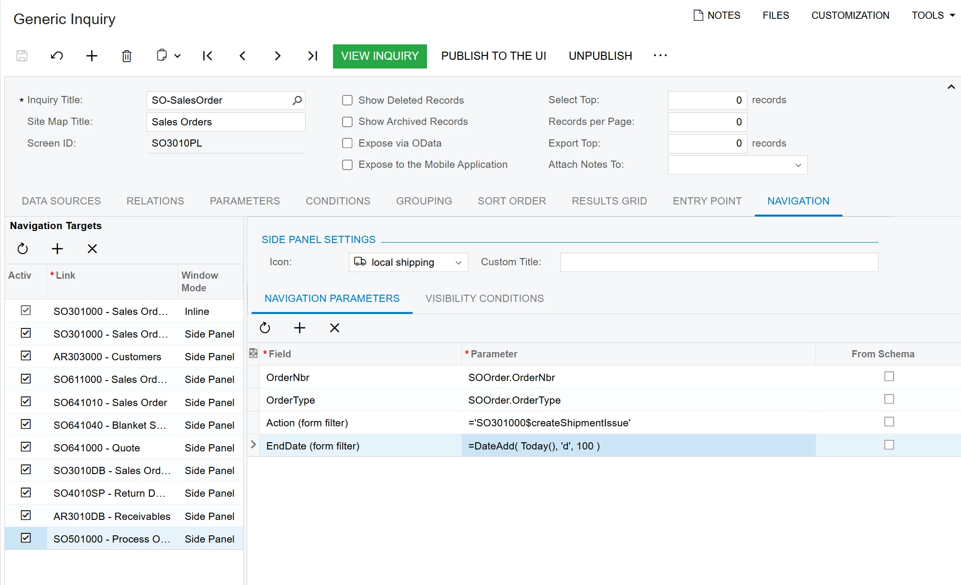This screenshot has width=961, height=585.
Task: Click the undo icon in toolbar
Action: pyautogui.click(x=57, y=56)
